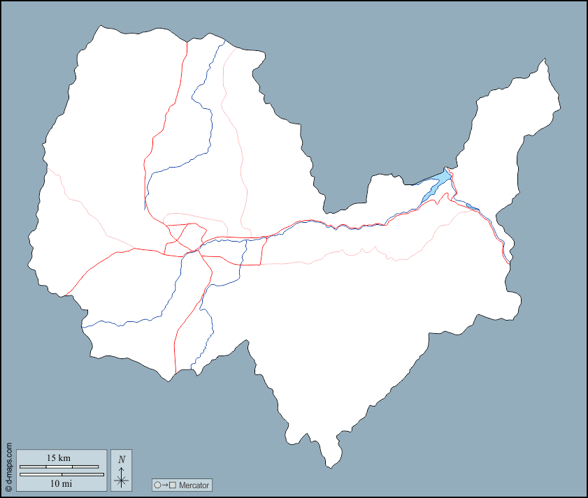
Task: Click the Mercator projection label
Action: pos(194,485)
